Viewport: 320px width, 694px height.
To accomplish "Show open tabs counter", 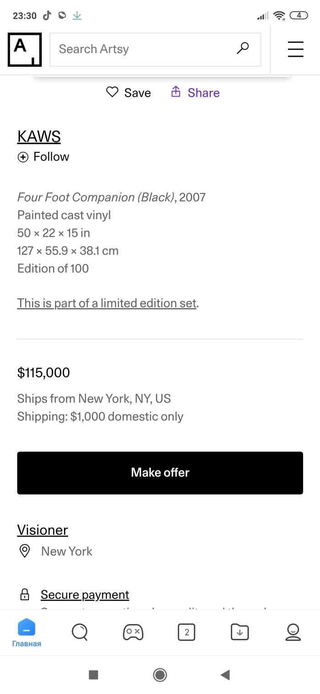I will coord(187,632).
